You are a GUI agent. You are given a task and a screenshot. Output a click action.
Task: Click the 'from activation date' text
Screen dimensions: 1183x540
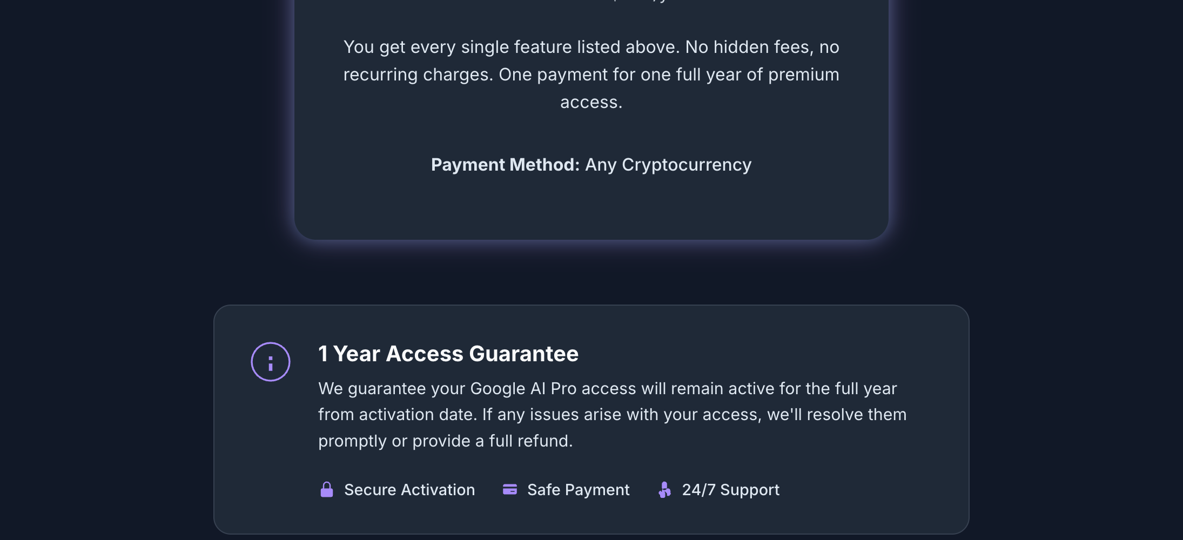tap(398, 415)
